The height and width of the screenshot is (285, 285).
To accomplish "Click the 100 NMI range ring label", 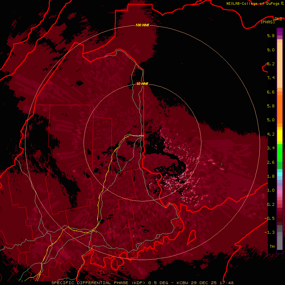I will [142, 25].
